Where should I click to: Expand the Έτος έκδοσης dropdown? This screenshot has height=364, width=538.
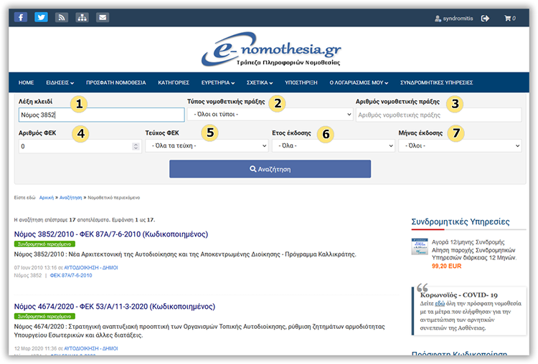click(333, 146)
